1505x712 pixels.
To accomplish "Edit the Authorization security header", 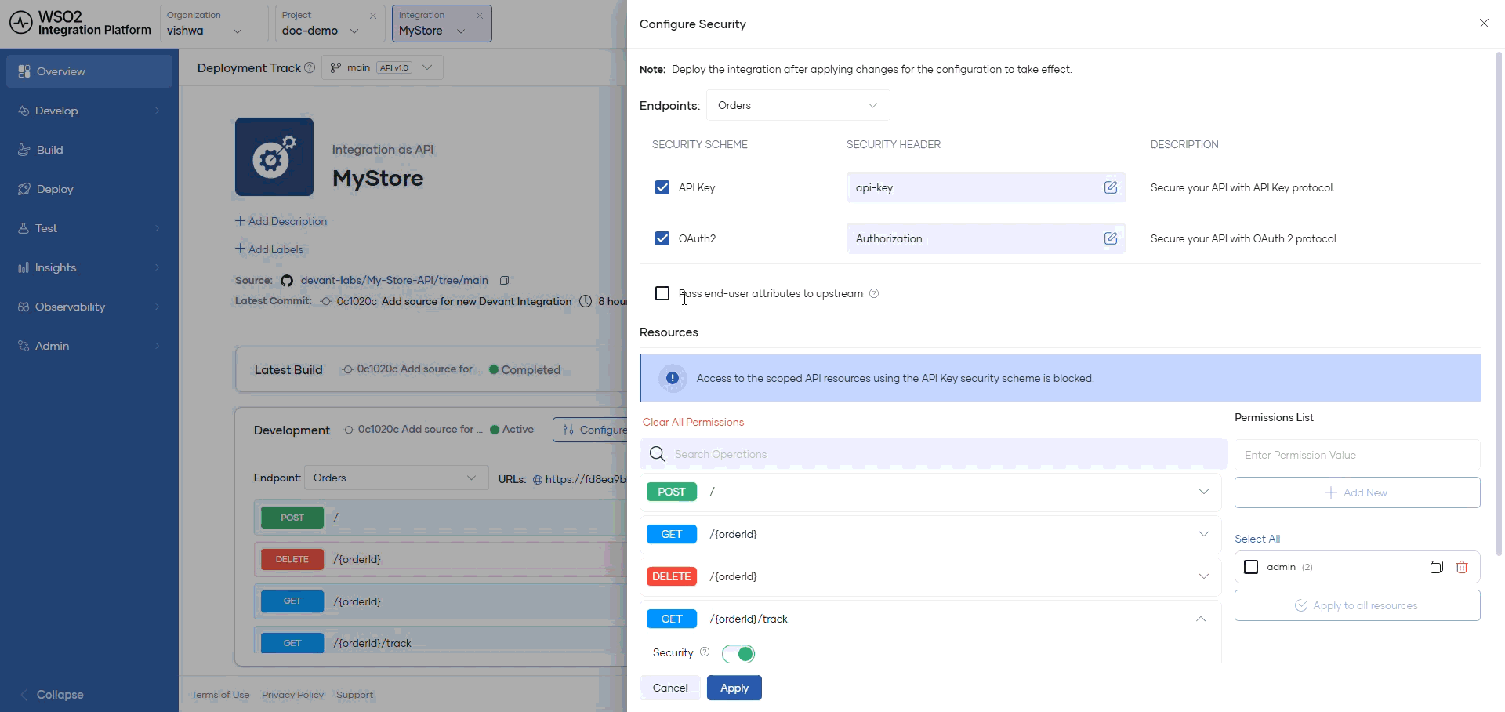I will coord(1110,238).
